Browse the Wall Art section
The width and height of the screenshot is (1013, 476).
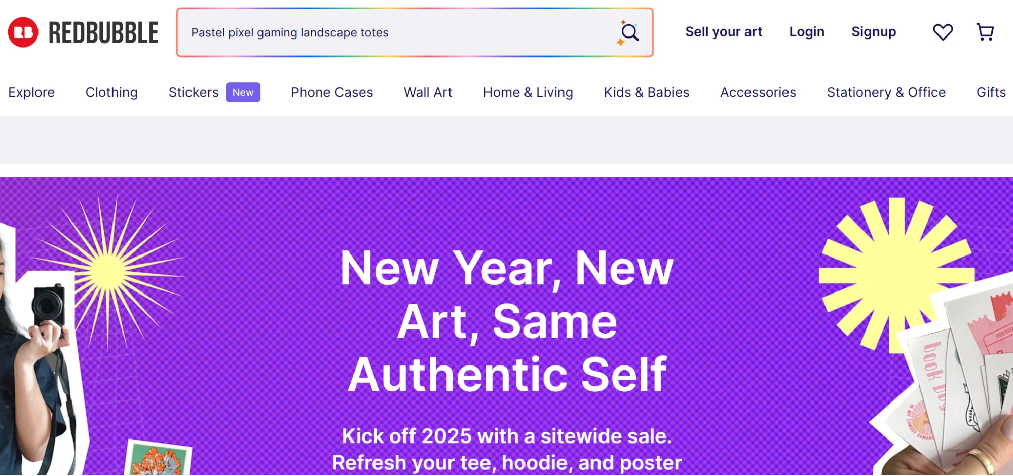pos(428,92)
